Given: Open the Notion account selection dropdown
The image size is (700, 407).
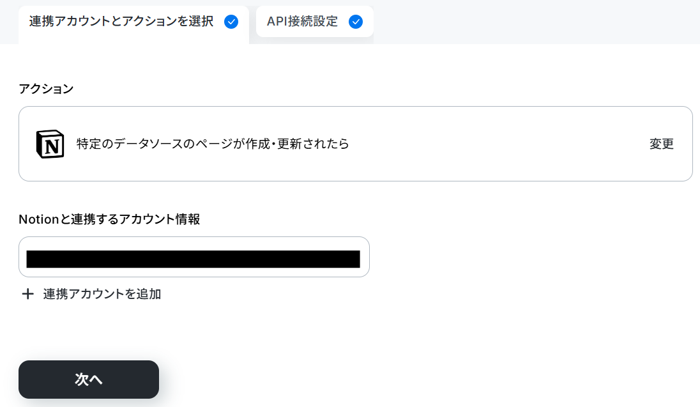Looking at the screenshot, I should 194,257.
